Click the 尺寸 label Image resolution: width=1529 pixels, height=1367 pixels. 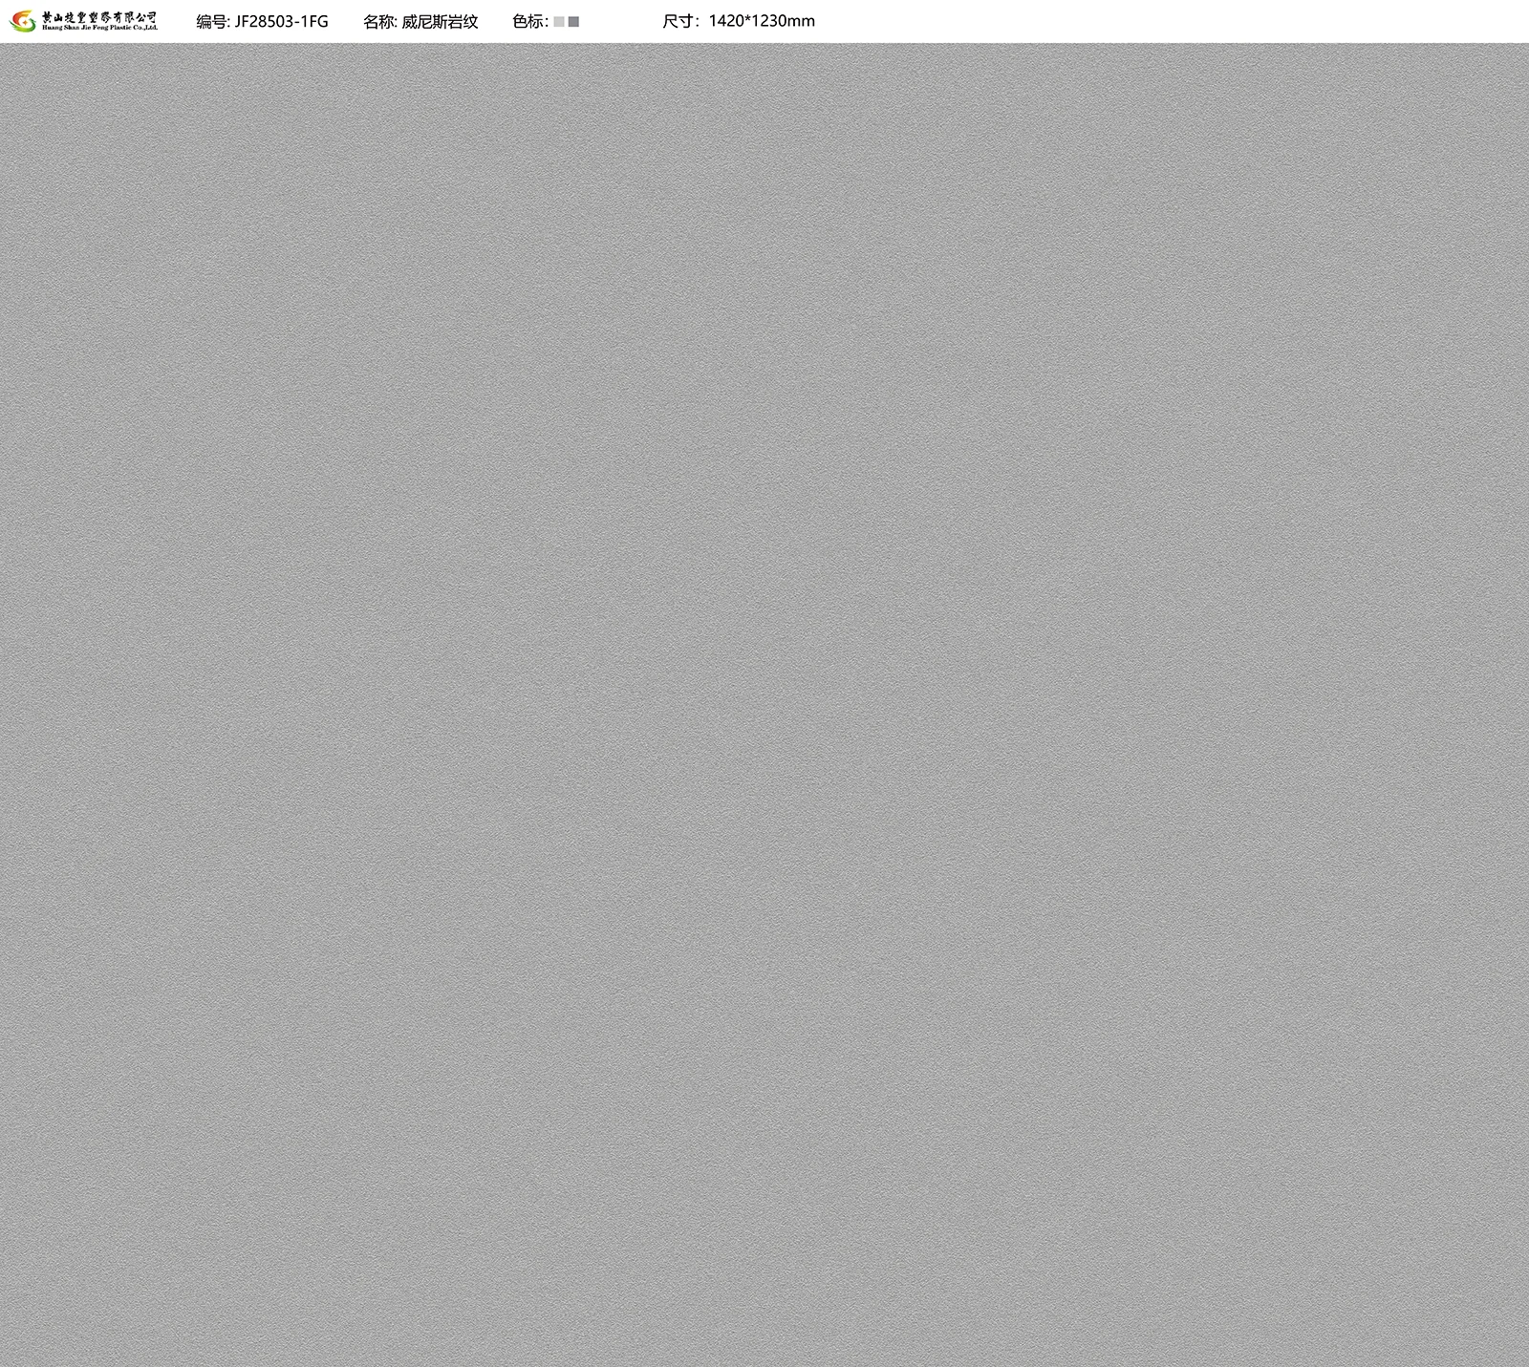click(678, 21)
